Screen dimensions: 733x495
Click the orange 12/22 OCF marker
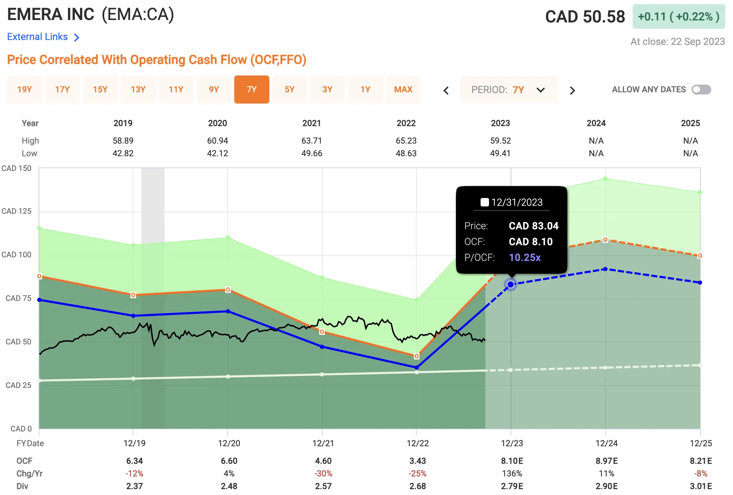pyautogui.click(x=417, y=356)
